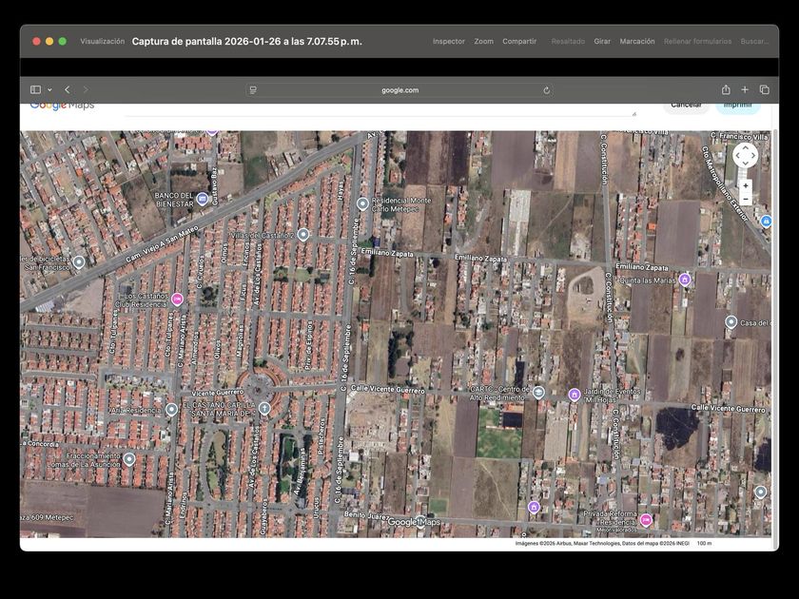Screen dimensions: 799x599
Task: Click the google.com address bar
Action: (399, 90)
